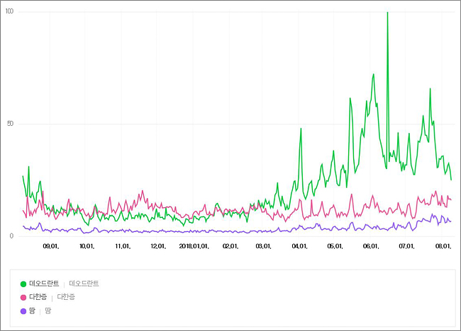Click the 10.01. x-axis date label
The image size is (461, 331).
87,246
